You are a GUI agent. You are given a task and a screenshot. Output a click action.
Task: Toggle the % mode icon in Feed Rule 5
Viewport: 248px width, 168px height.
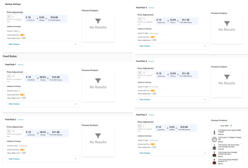coord(140,126)
